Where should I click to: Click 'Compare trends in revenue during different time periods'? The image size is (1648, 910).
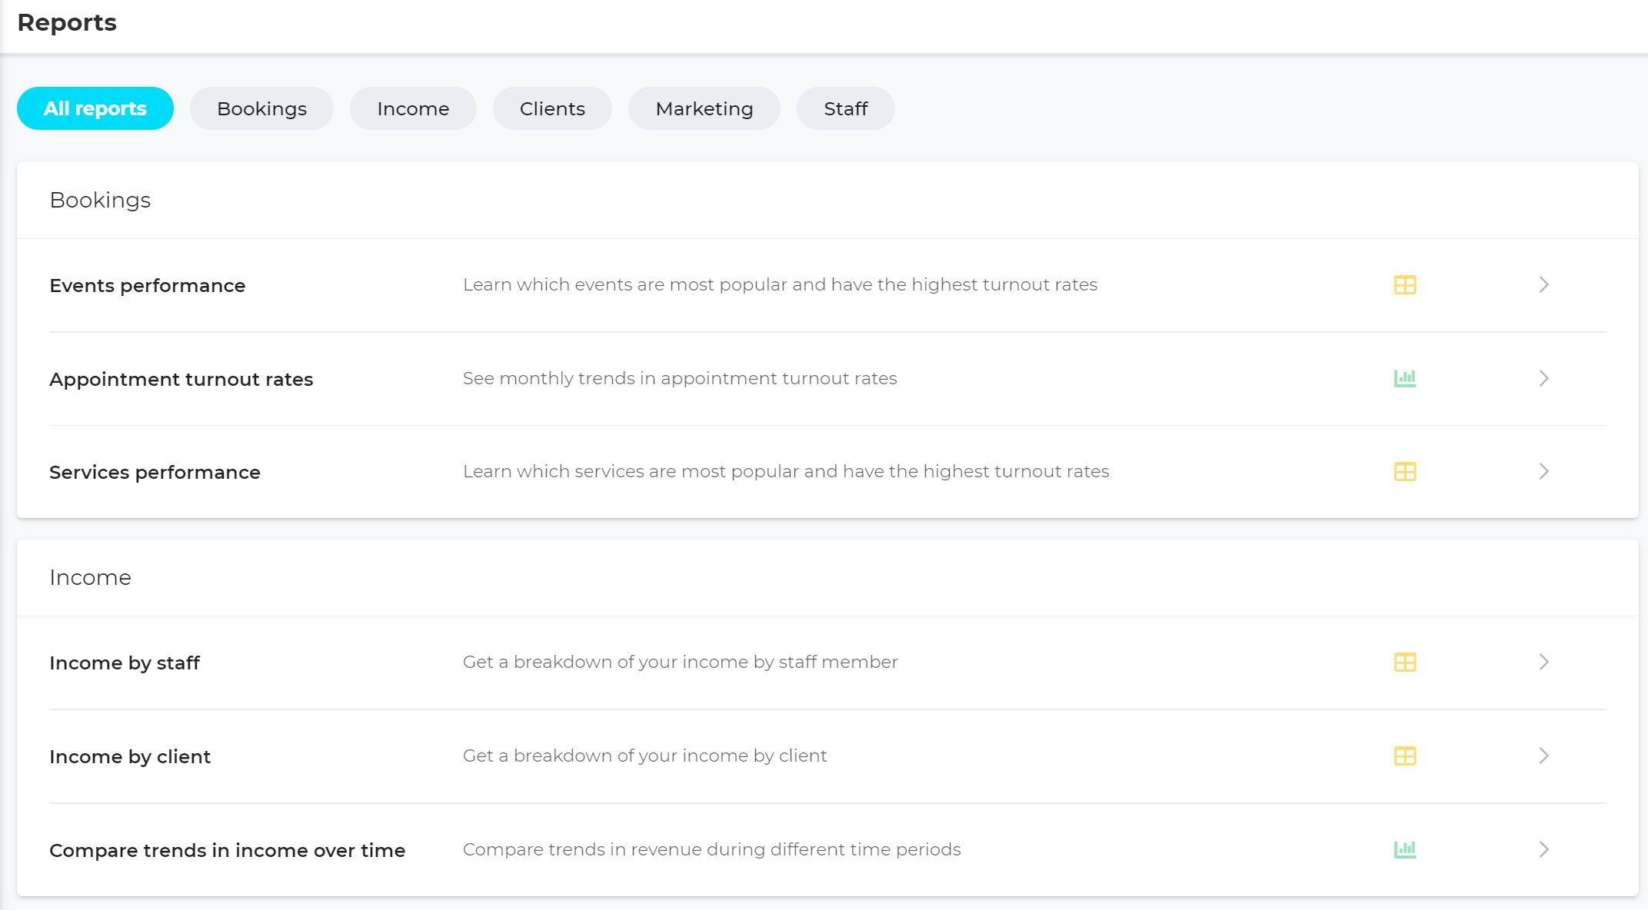711,849
